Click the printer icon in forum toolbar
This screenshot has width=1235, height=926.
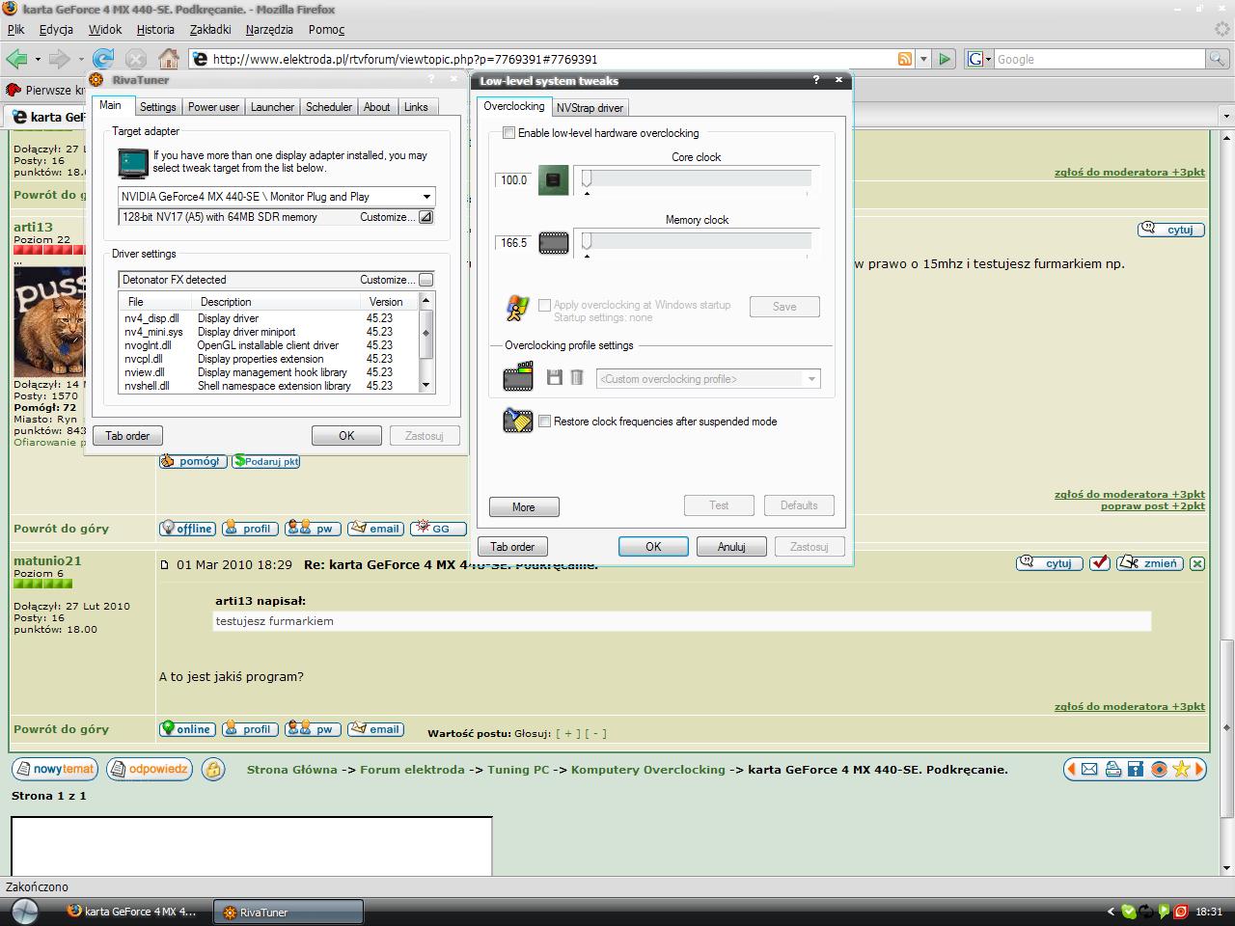pyautogui.click(x=1112, y=769)
